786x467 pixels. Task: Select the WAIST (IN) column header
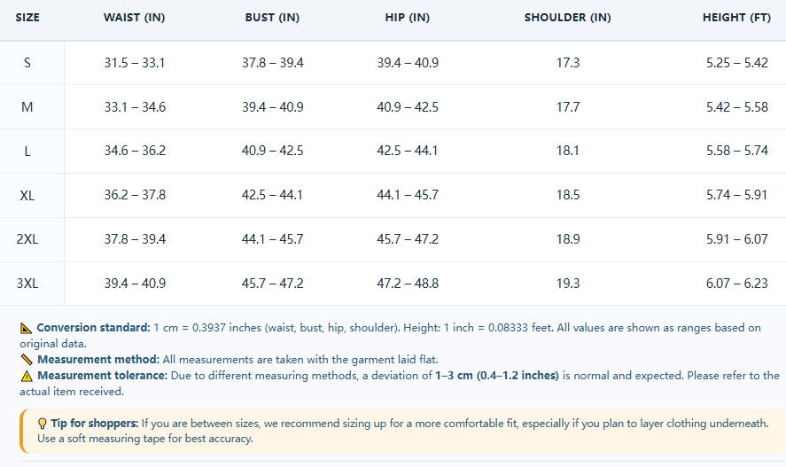[x=135, y=18]
